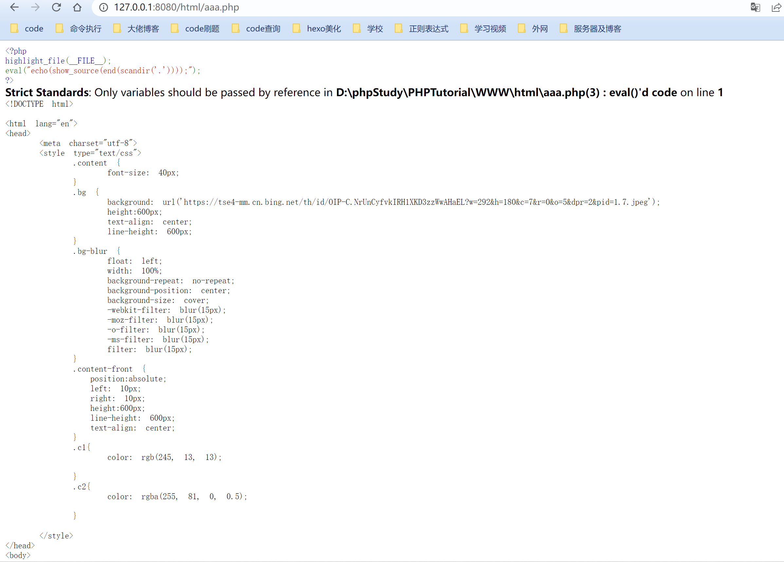784x562 pixels.
Task: Open the translate page icon
Action: click(x=755, y=7)
